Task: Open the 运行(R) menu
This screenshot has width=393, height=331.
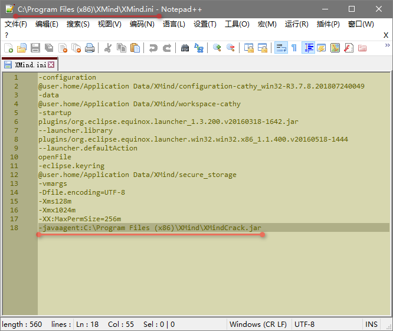Action: click(x=296, y=24)
